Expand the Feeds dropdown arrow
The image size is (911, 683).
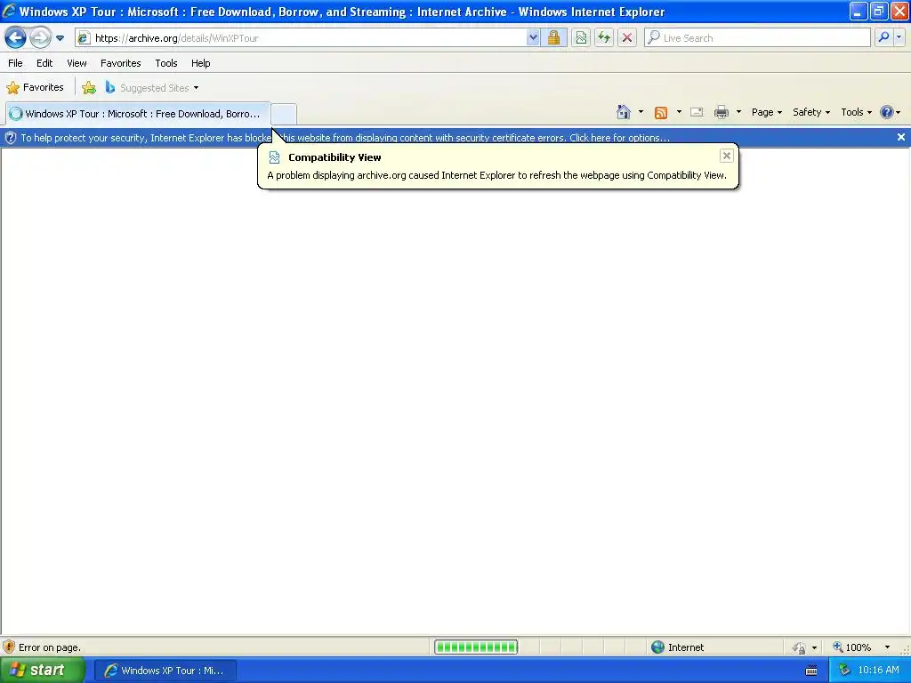point(679,112)
